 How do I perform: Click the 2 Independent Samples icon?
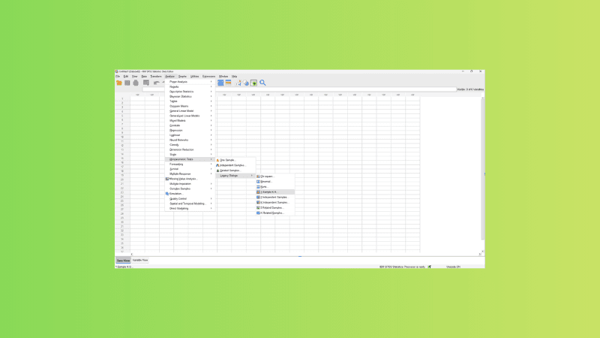point(258,197)
